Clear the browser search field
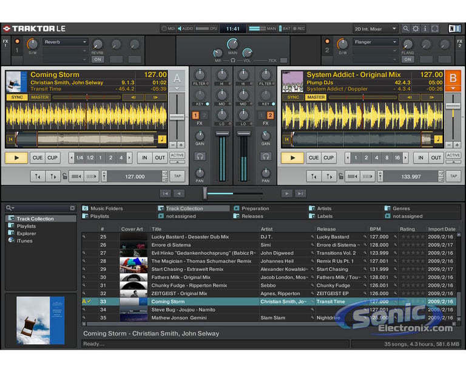The width and height of the screenshot is (466, 372). coord(72,208)
